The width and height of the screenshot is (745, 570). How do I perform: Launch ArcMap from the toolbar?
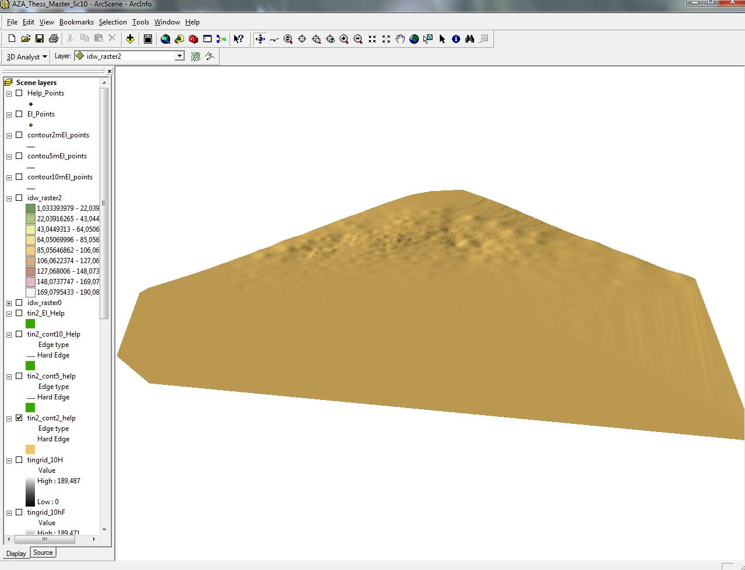coord(165,39)
